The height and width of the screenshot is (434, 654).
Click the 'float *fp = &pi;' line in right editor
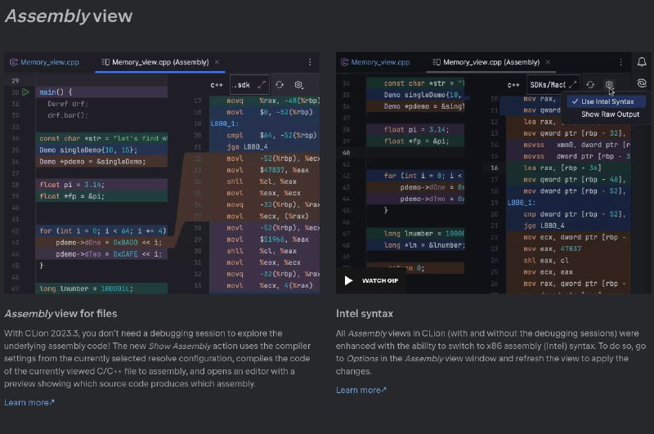click(x=416, y=141)
